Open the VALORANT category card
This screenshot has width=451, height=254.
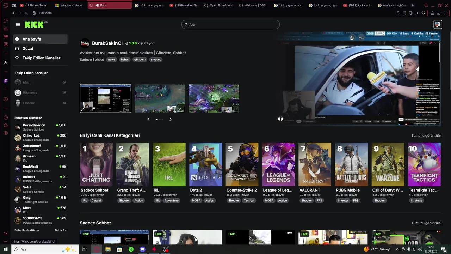point(315,164)
